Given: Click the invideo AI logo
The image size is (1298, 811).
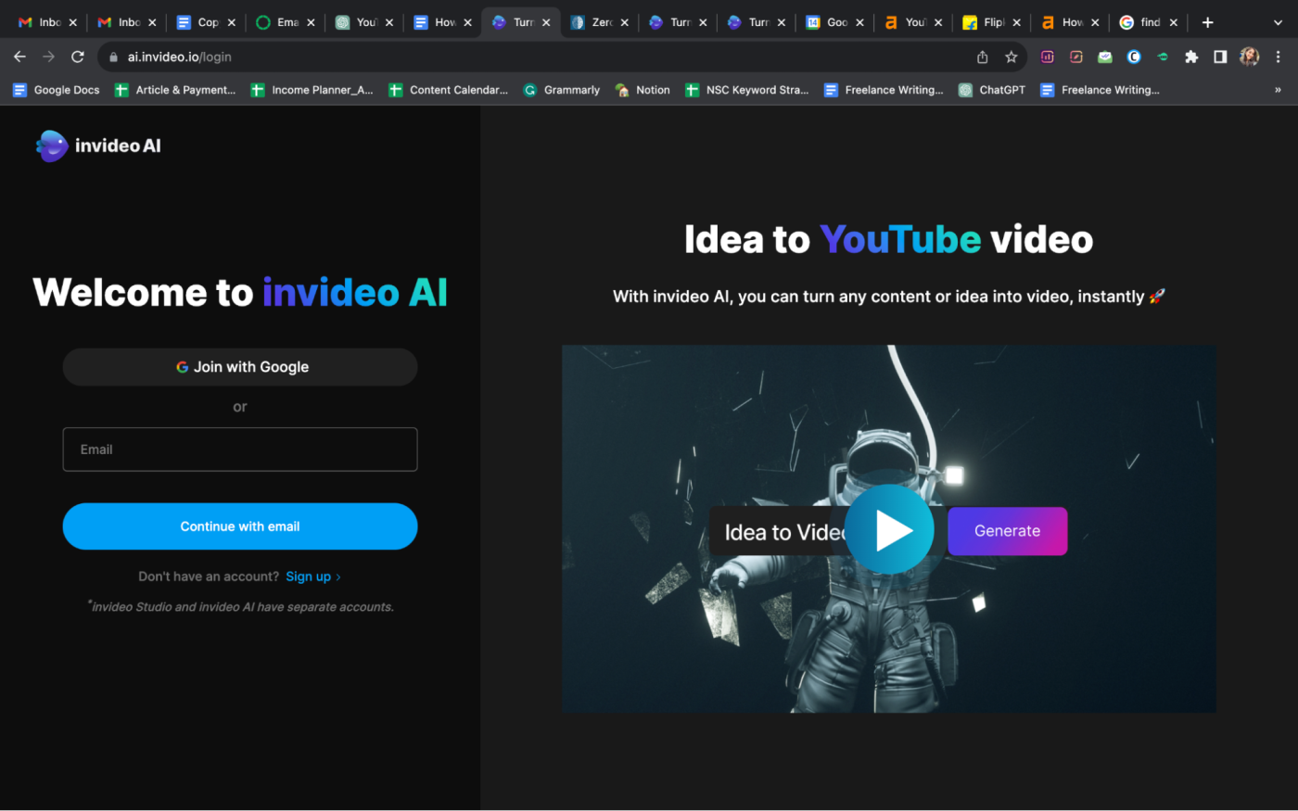Looking at the screenshot, I should (x=98, y=146).
